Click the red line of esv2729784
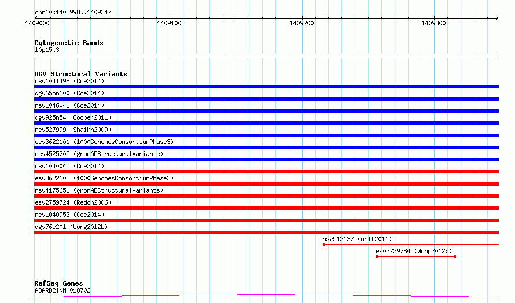 416,257
